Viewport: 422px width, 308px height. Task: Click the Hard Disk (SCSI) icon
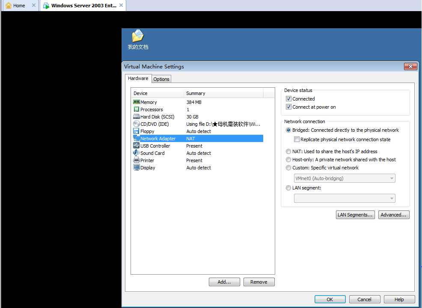pyautogui.click(x=137, y=116)
